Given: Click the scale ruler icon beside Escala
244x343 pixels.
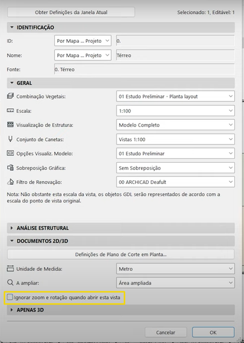Looking at the screenshot, I should point(10,111).
